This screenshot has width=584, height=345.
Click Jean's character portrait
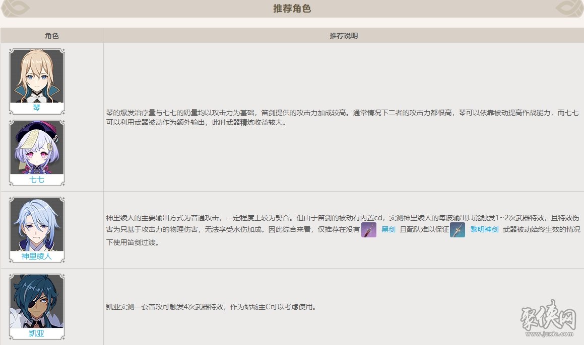pyautogui.click(x=37, y=76)
